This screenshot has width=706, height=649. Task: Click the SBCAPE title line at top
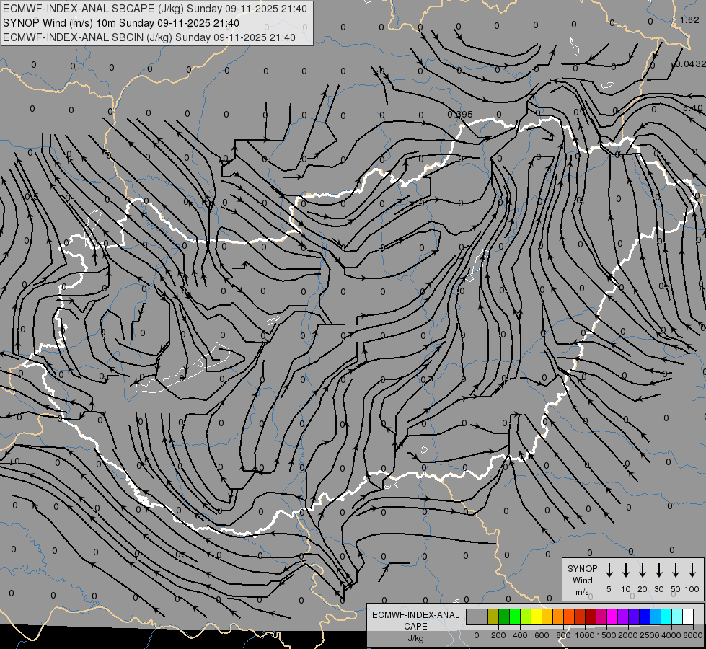155,9
